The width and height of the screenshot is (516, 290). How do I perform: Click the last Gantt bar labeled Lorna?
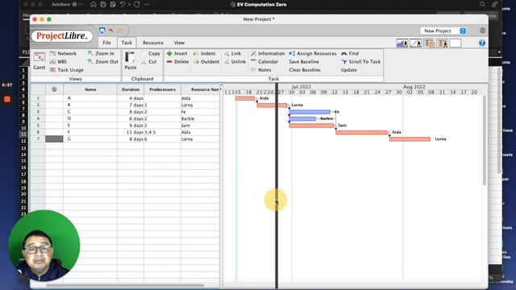[410, 139]
